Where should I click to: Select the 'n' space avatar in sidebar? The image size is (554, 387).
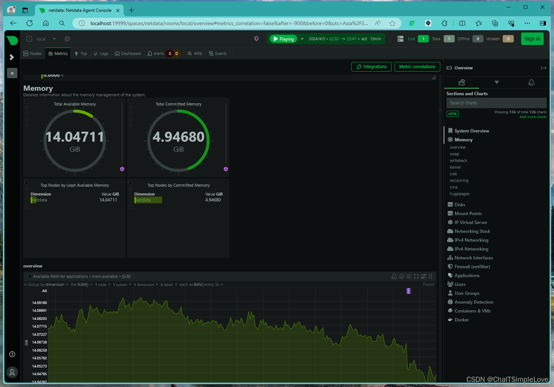pos(12,73)
